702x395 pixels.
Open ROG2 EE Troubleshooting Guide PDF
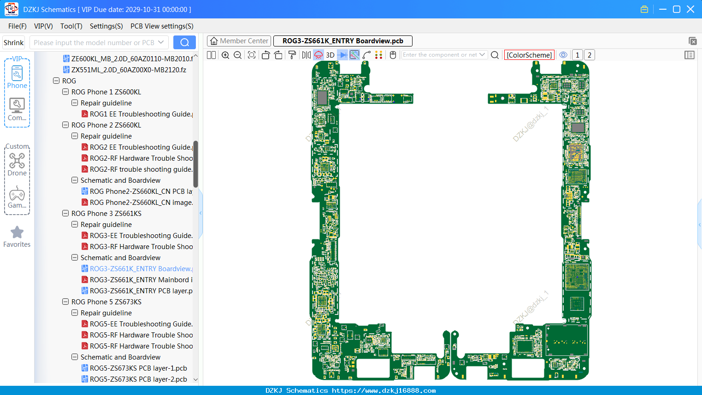137,147
